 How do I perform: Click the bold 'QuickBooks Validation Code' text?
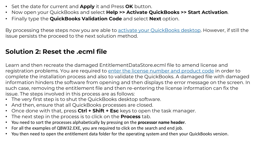point(86,19)
